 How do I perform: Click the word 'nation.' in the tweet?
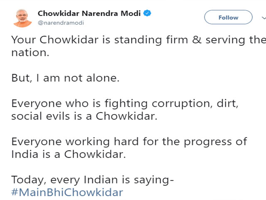(30, 53)
